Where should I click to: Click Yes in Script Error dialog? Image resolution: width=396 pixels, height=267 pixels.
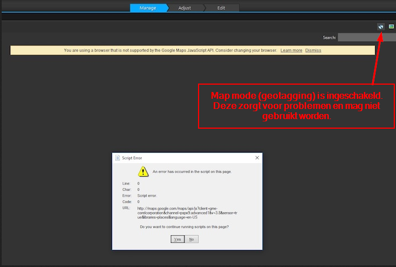pyautogui.click(x=178, y=239)
